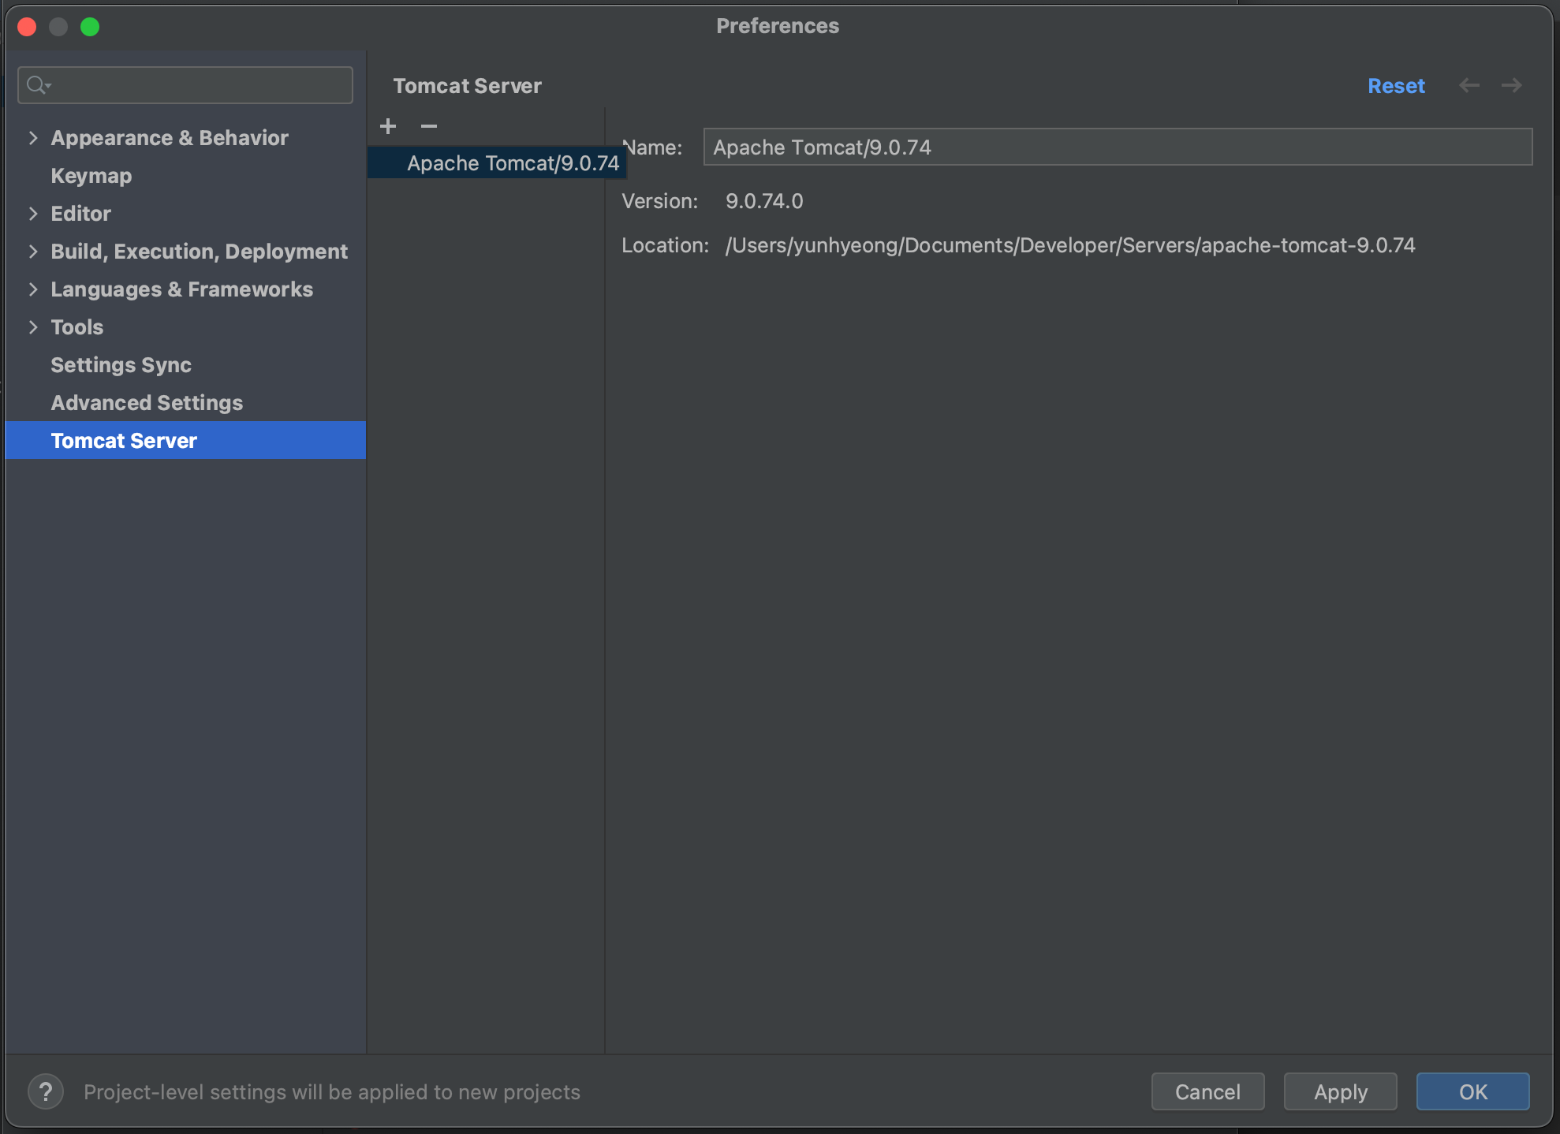This screenshot has height=1134, width=1560.
Task: Select Advanced Settings in sidebar
Action: point(147,403)
